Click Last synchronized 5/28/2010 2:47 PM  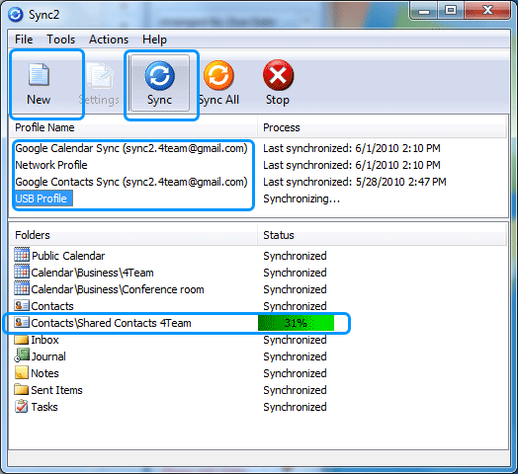click(355, 182)
